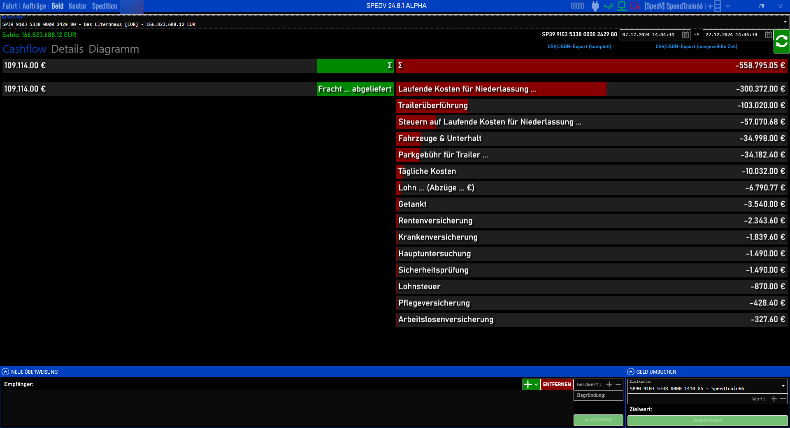Open the chevron beside the green Empfänger plus

click(x=536, y=384)
